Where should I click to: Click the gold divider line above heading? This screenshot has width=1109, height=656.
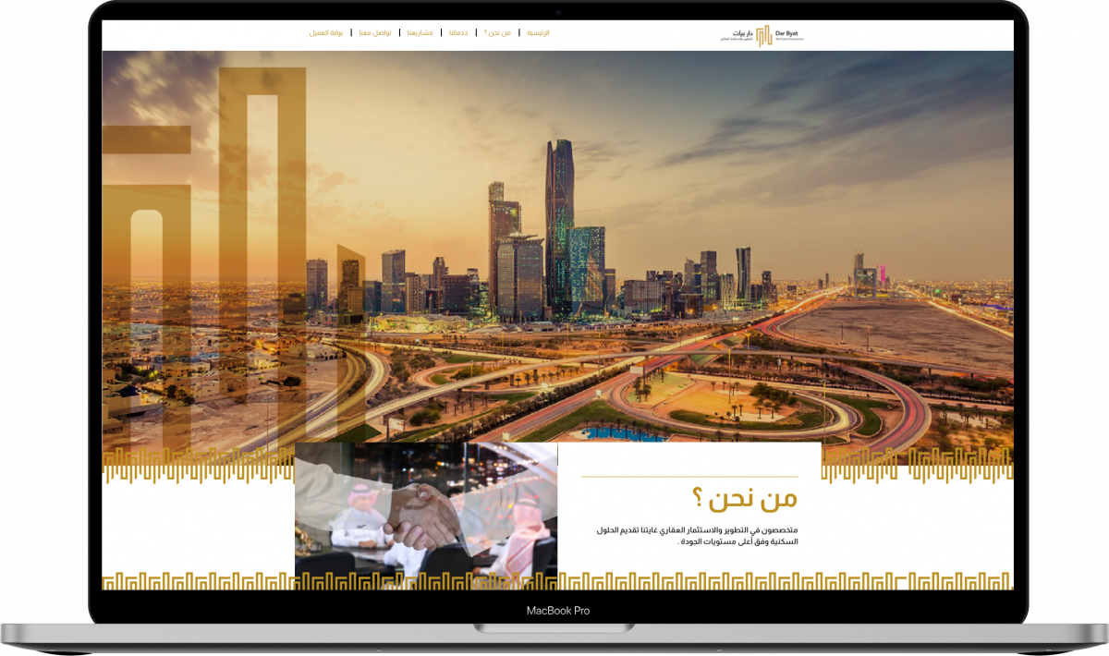pyautogui.click(x=689, y=477)
